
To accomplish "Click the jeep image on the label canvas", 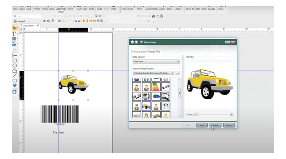I will (73, 84).
